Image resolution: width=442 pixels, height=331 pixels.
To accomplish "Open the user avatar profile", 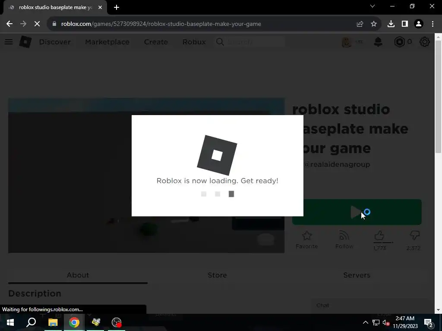I will click(347, 42).
